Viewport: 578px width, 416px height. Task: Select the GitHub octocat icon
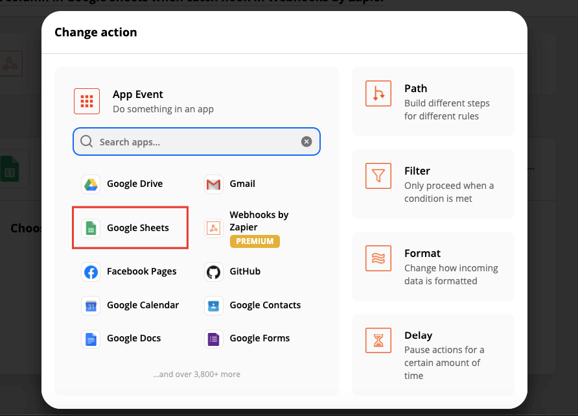[x=213, y=272]
